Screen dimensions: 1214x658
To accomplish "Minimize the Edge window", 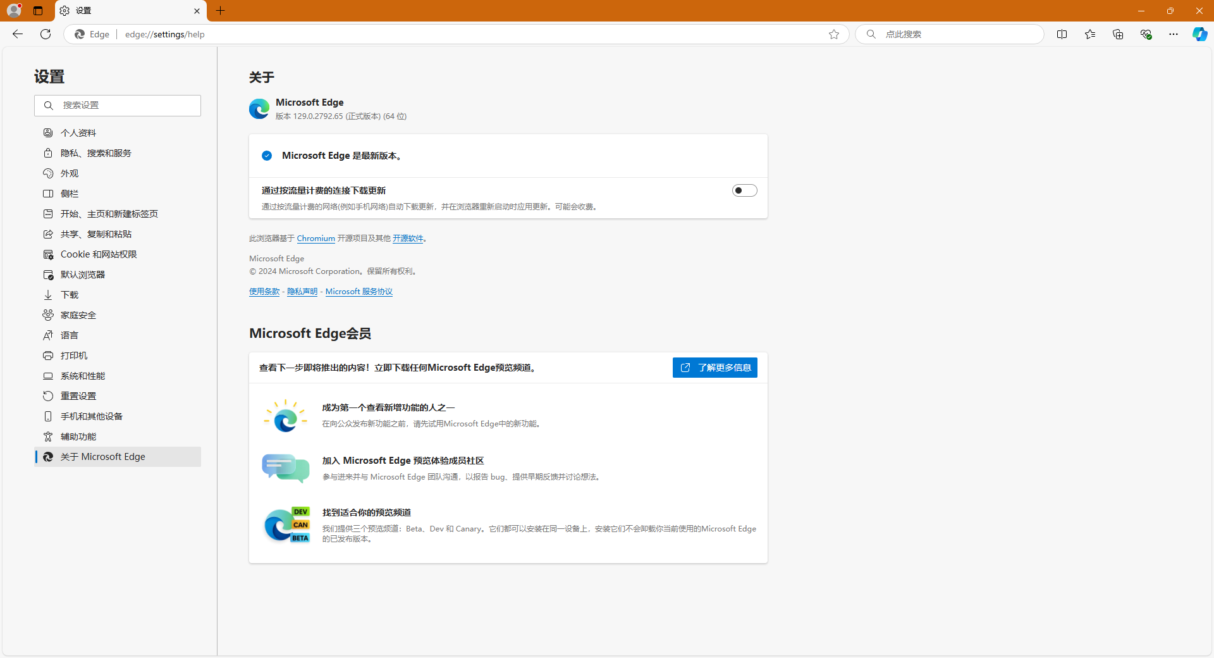I will pos(1141,11).
